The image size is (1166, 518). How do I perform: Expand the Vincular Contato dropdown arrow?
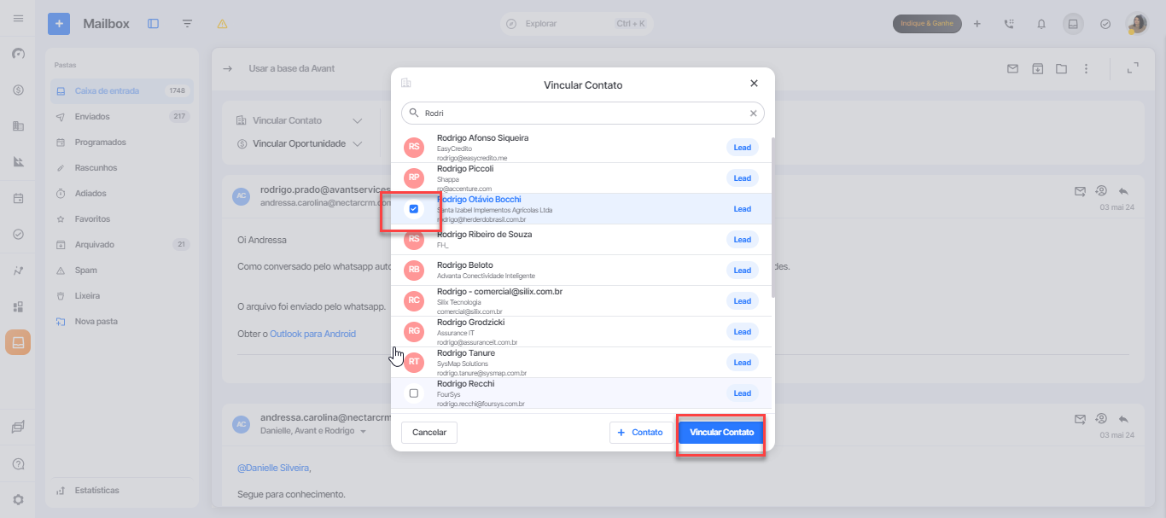pyautogui.click(x=357, y=121)
